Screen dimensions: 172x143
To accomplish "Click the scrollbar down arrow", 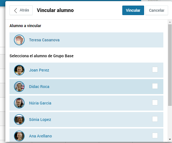I will tap(170, 139).
